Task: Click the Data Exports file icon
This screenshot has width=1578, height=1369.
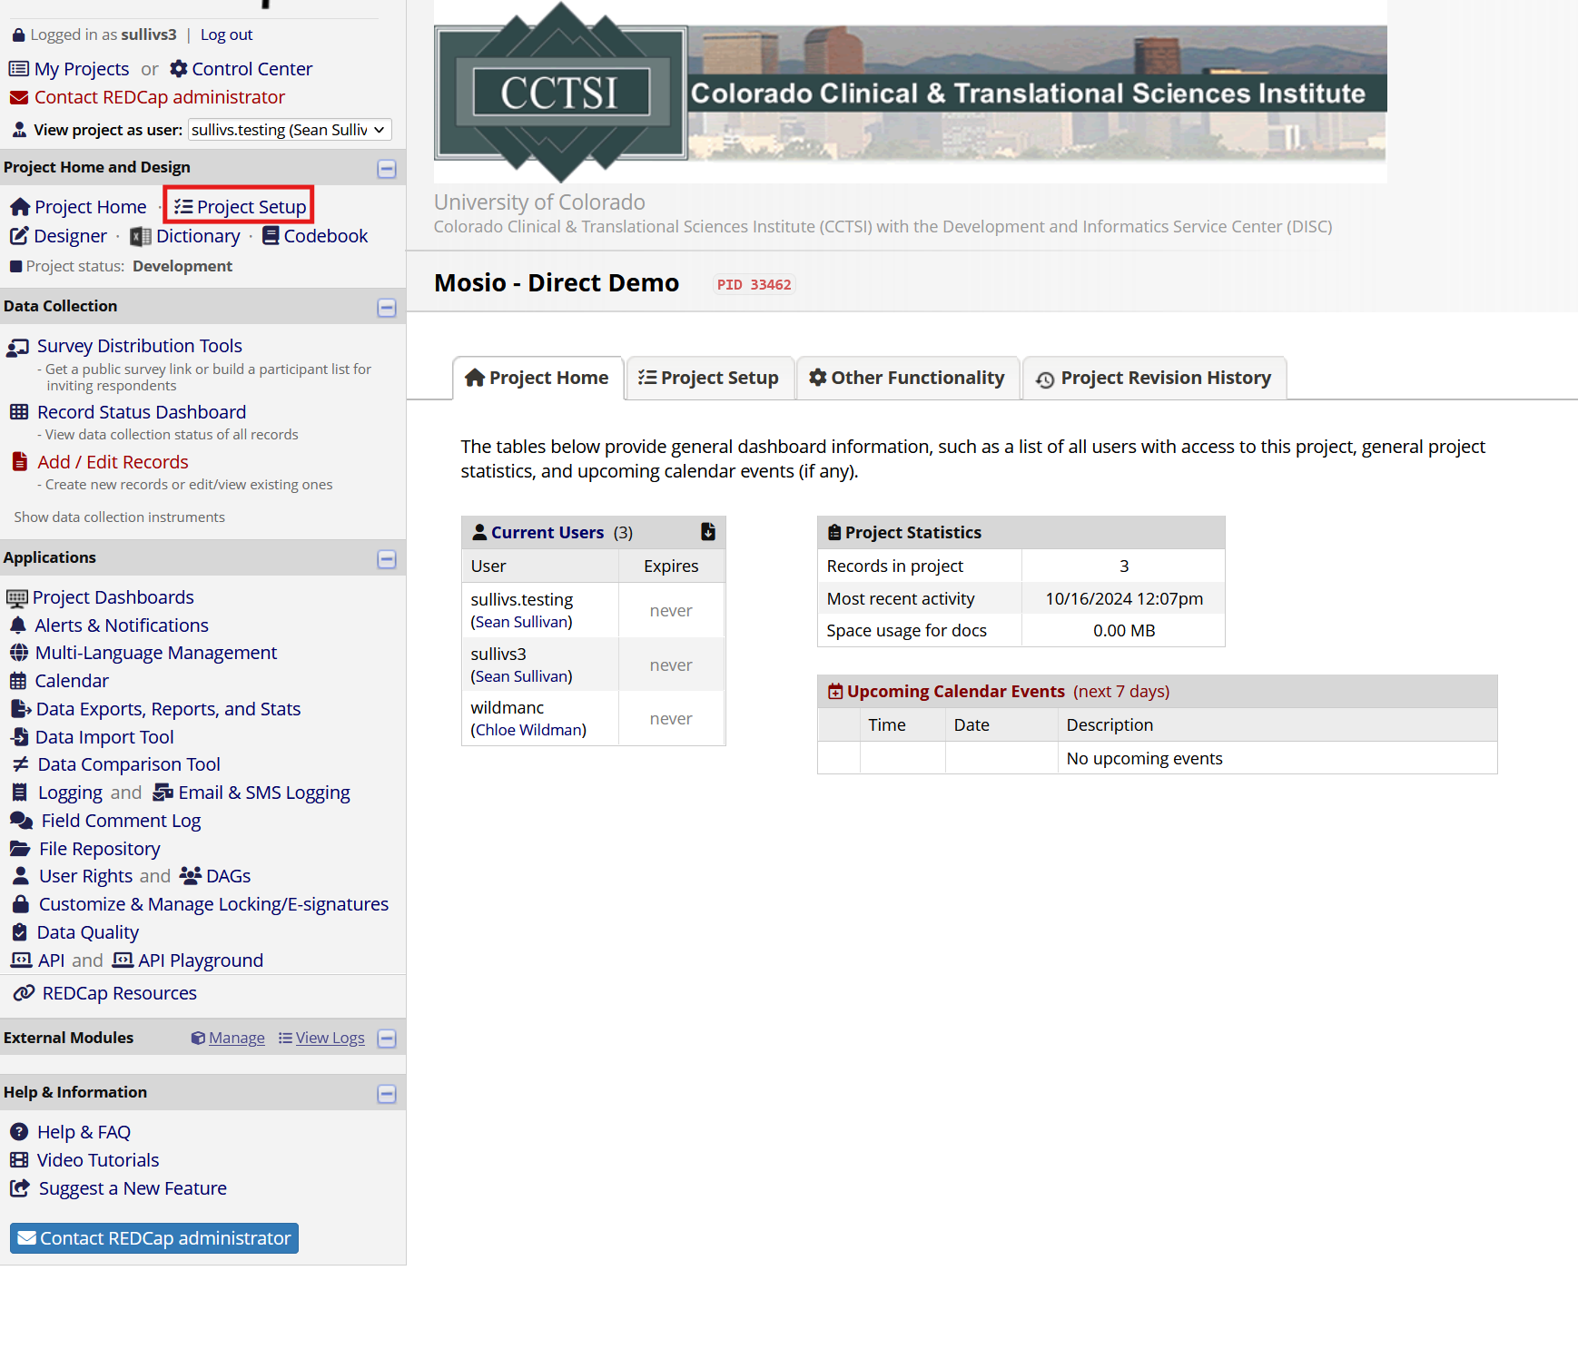Action: (x=20, y=709)
